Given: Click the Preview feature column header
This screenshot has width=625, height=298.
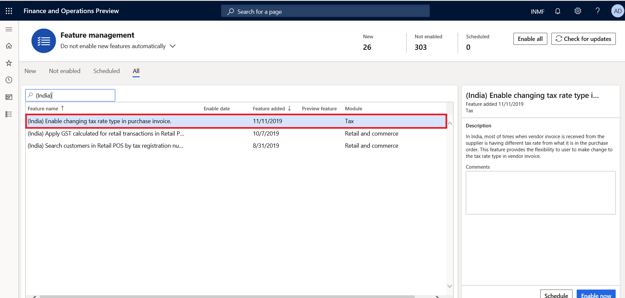Looking at the screenshot, I should point(319,109).
